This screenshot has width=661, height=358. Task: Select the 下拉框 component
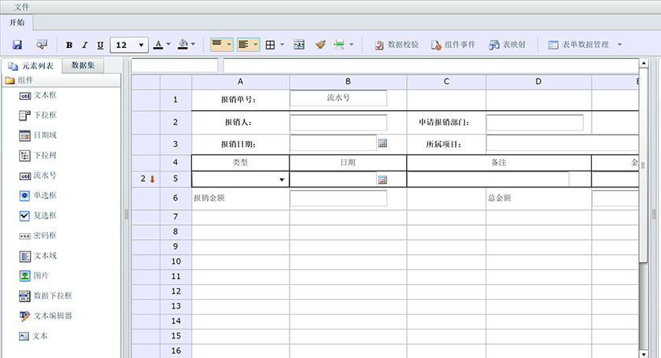(38, 115)
